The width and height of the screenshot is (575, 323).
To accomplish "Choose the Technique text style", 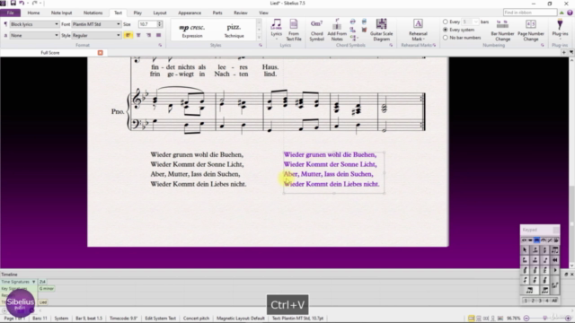I will [x=234, y=31].
